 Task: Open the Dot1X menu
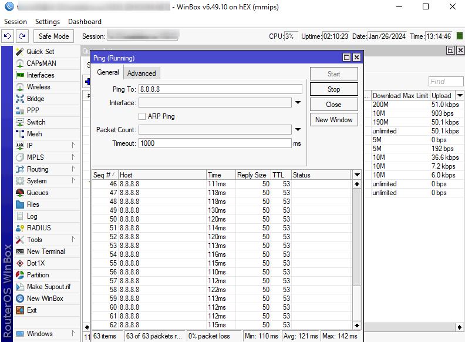pos(36,263)
